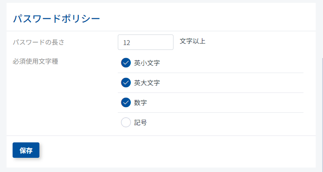
Task: Uncheck the 英大文字 checkmark icon
Action: point(126,83)
